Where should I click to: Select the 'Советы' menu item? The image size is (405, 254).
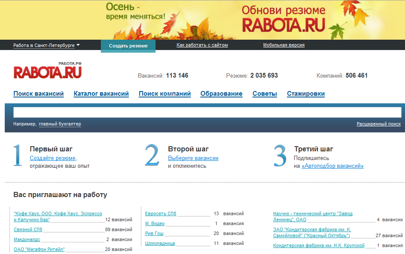click(x=265, y=94)
